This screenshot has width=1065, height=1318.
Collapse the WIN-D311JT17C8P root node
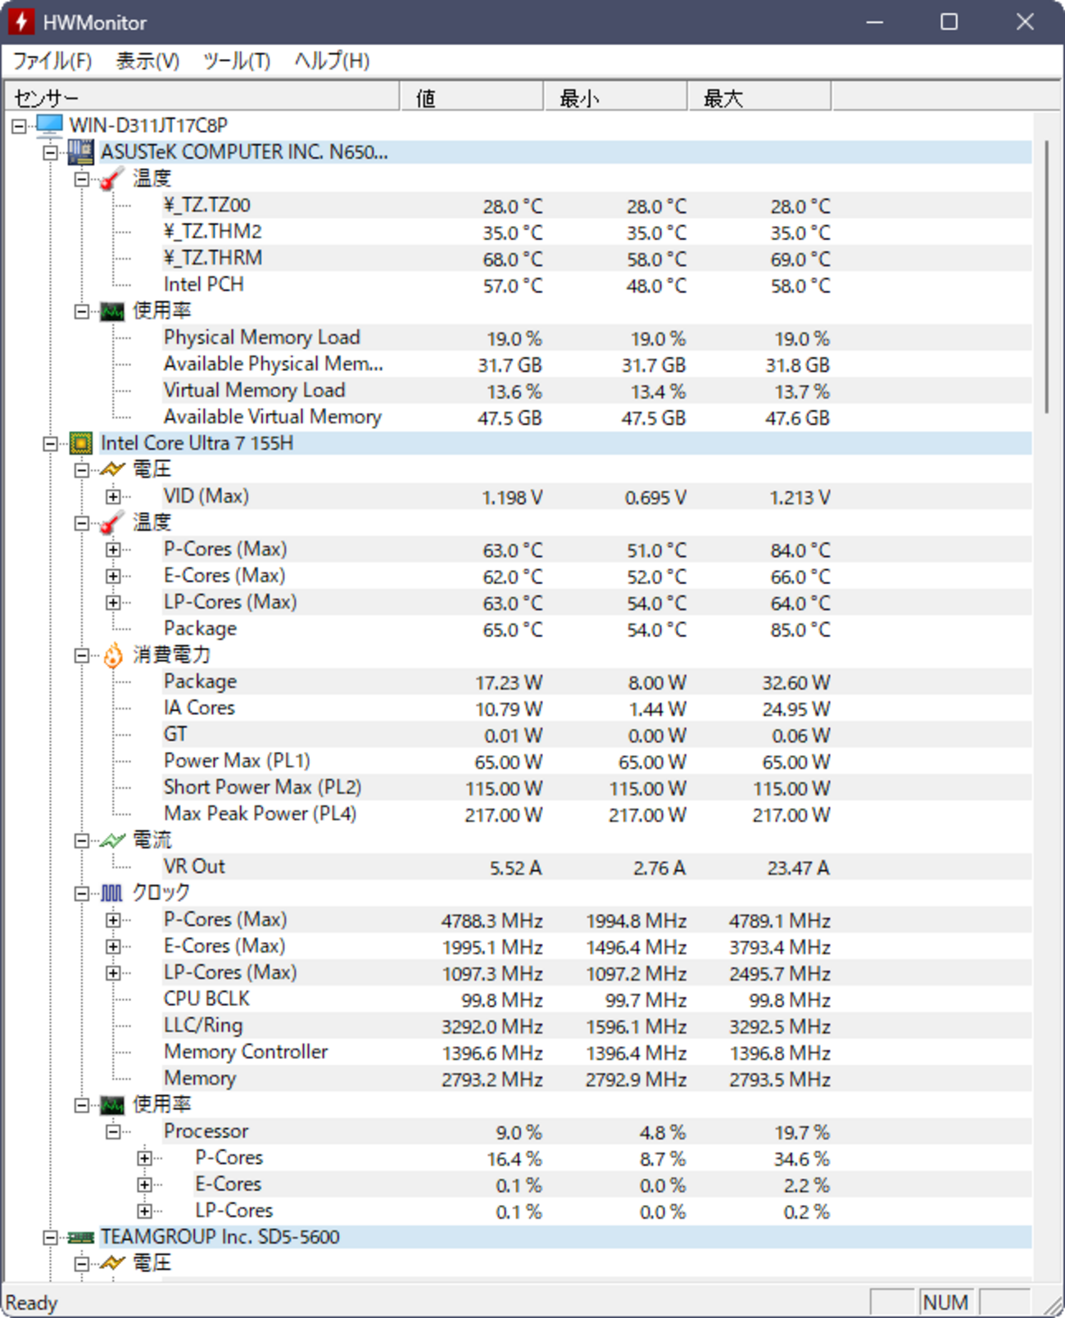(19, 126)
